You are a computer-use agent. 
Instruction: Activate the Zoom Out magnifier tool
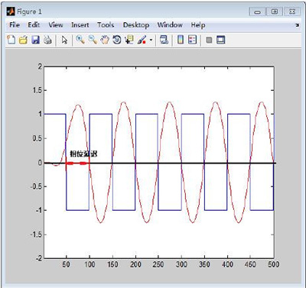pyautogui.click(x=93, y=40)
